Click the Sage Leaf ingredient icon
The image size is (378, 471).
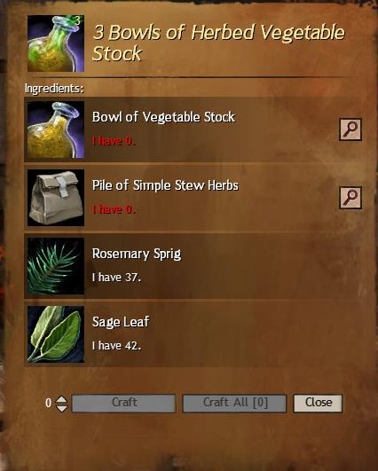[x=56, y=334]
